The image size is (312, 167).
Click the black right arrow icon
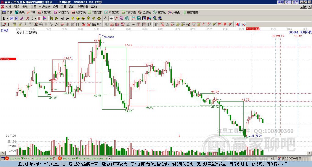pos(67,18)
